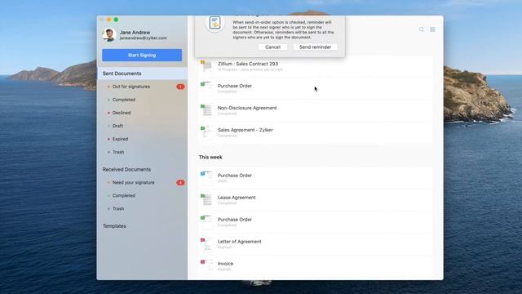Open Sales Agreement – Zylker document
The width and height of the screenshot is (522, 294).
316,132
